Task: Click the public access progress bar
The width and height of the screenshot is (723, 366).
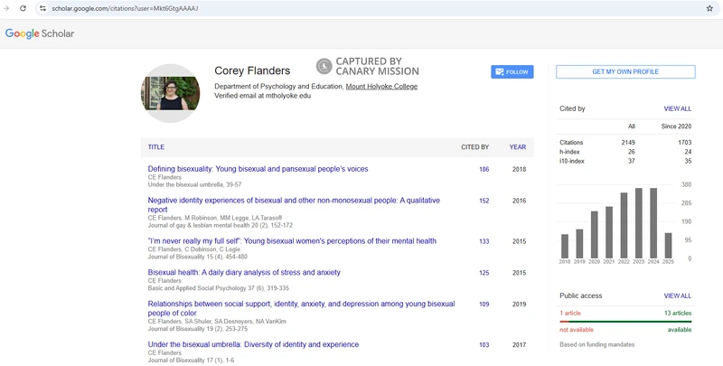Action: pos(625,322)
